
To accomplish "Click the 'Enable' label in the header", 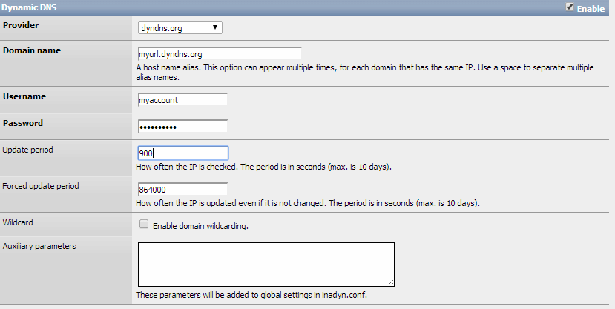I will pyautogui.click(x=591, y=8).
